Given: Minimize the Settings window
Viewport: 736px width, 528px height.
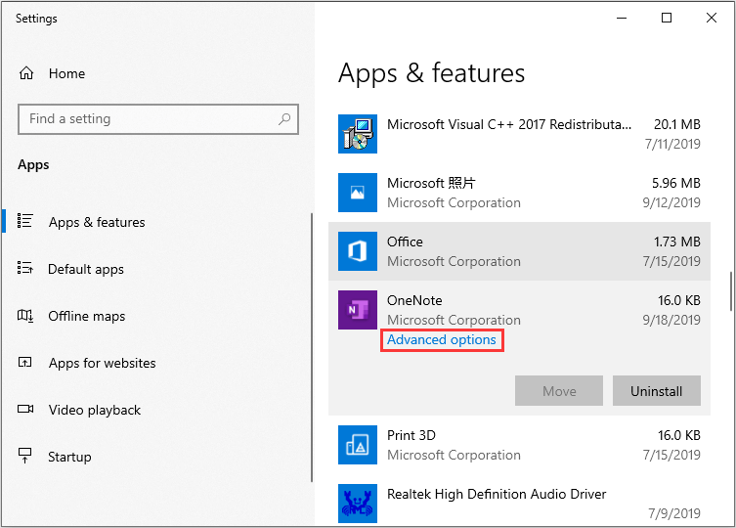Looking at the screenshot, I should coord(622,18).
